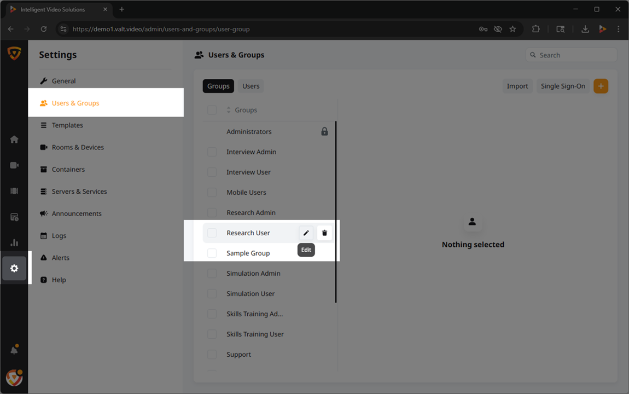
Task: Check the Interview Admin checkbox
Action: [x=212, y=152]
